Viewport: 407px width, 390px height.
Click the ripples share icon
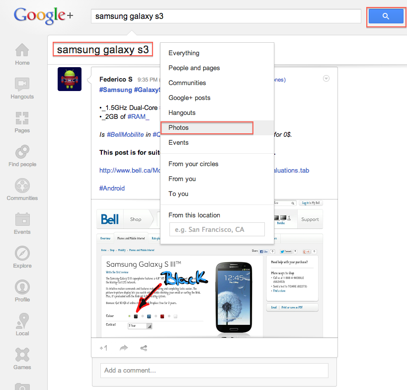144,348
